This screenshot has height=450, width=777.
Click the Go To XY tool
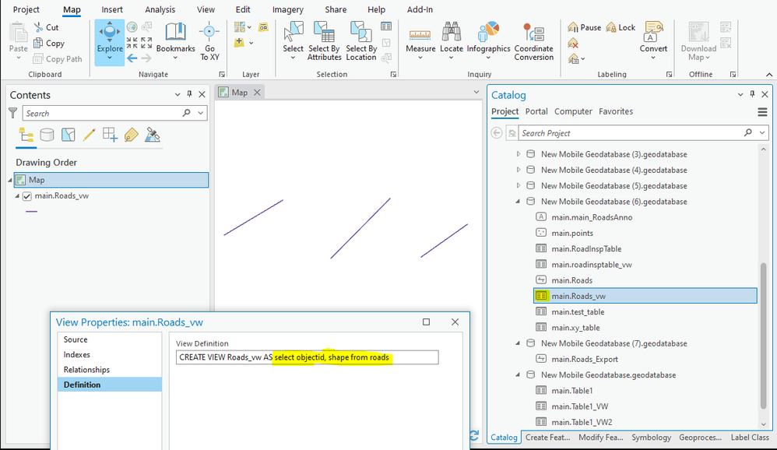pyautogui.click(x=209, y=41)
